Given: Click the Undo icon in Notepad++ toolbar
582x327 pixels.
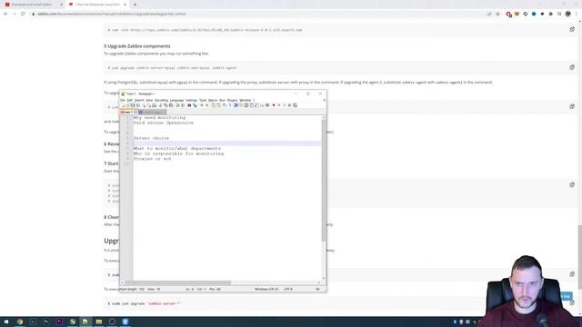Looking at the screenshot, I should [177, 105].
